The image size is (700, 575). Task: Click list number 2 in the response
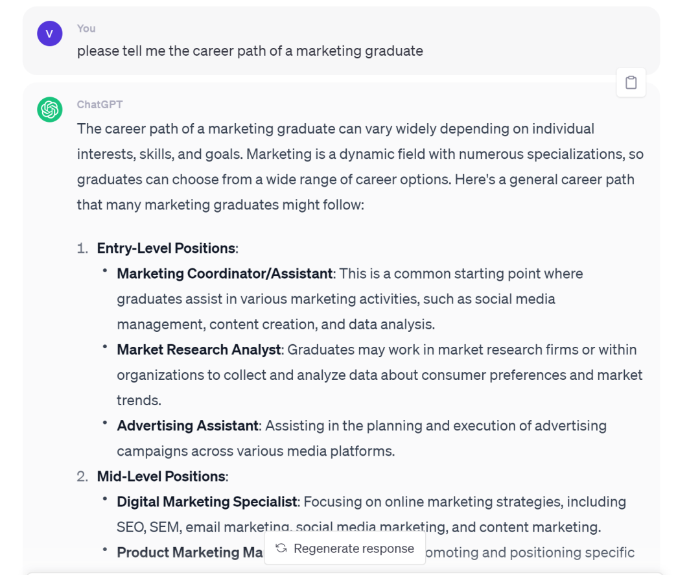(82, 476)
